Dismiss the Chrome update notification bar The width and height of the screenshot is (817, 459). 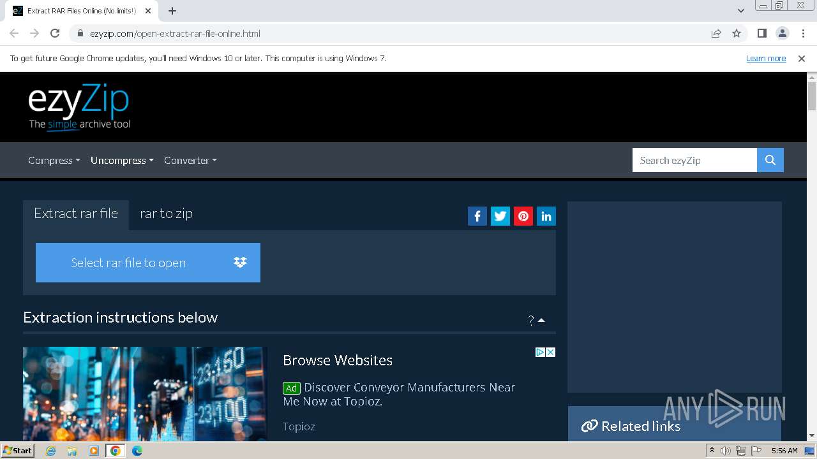(x=802, y=58)
